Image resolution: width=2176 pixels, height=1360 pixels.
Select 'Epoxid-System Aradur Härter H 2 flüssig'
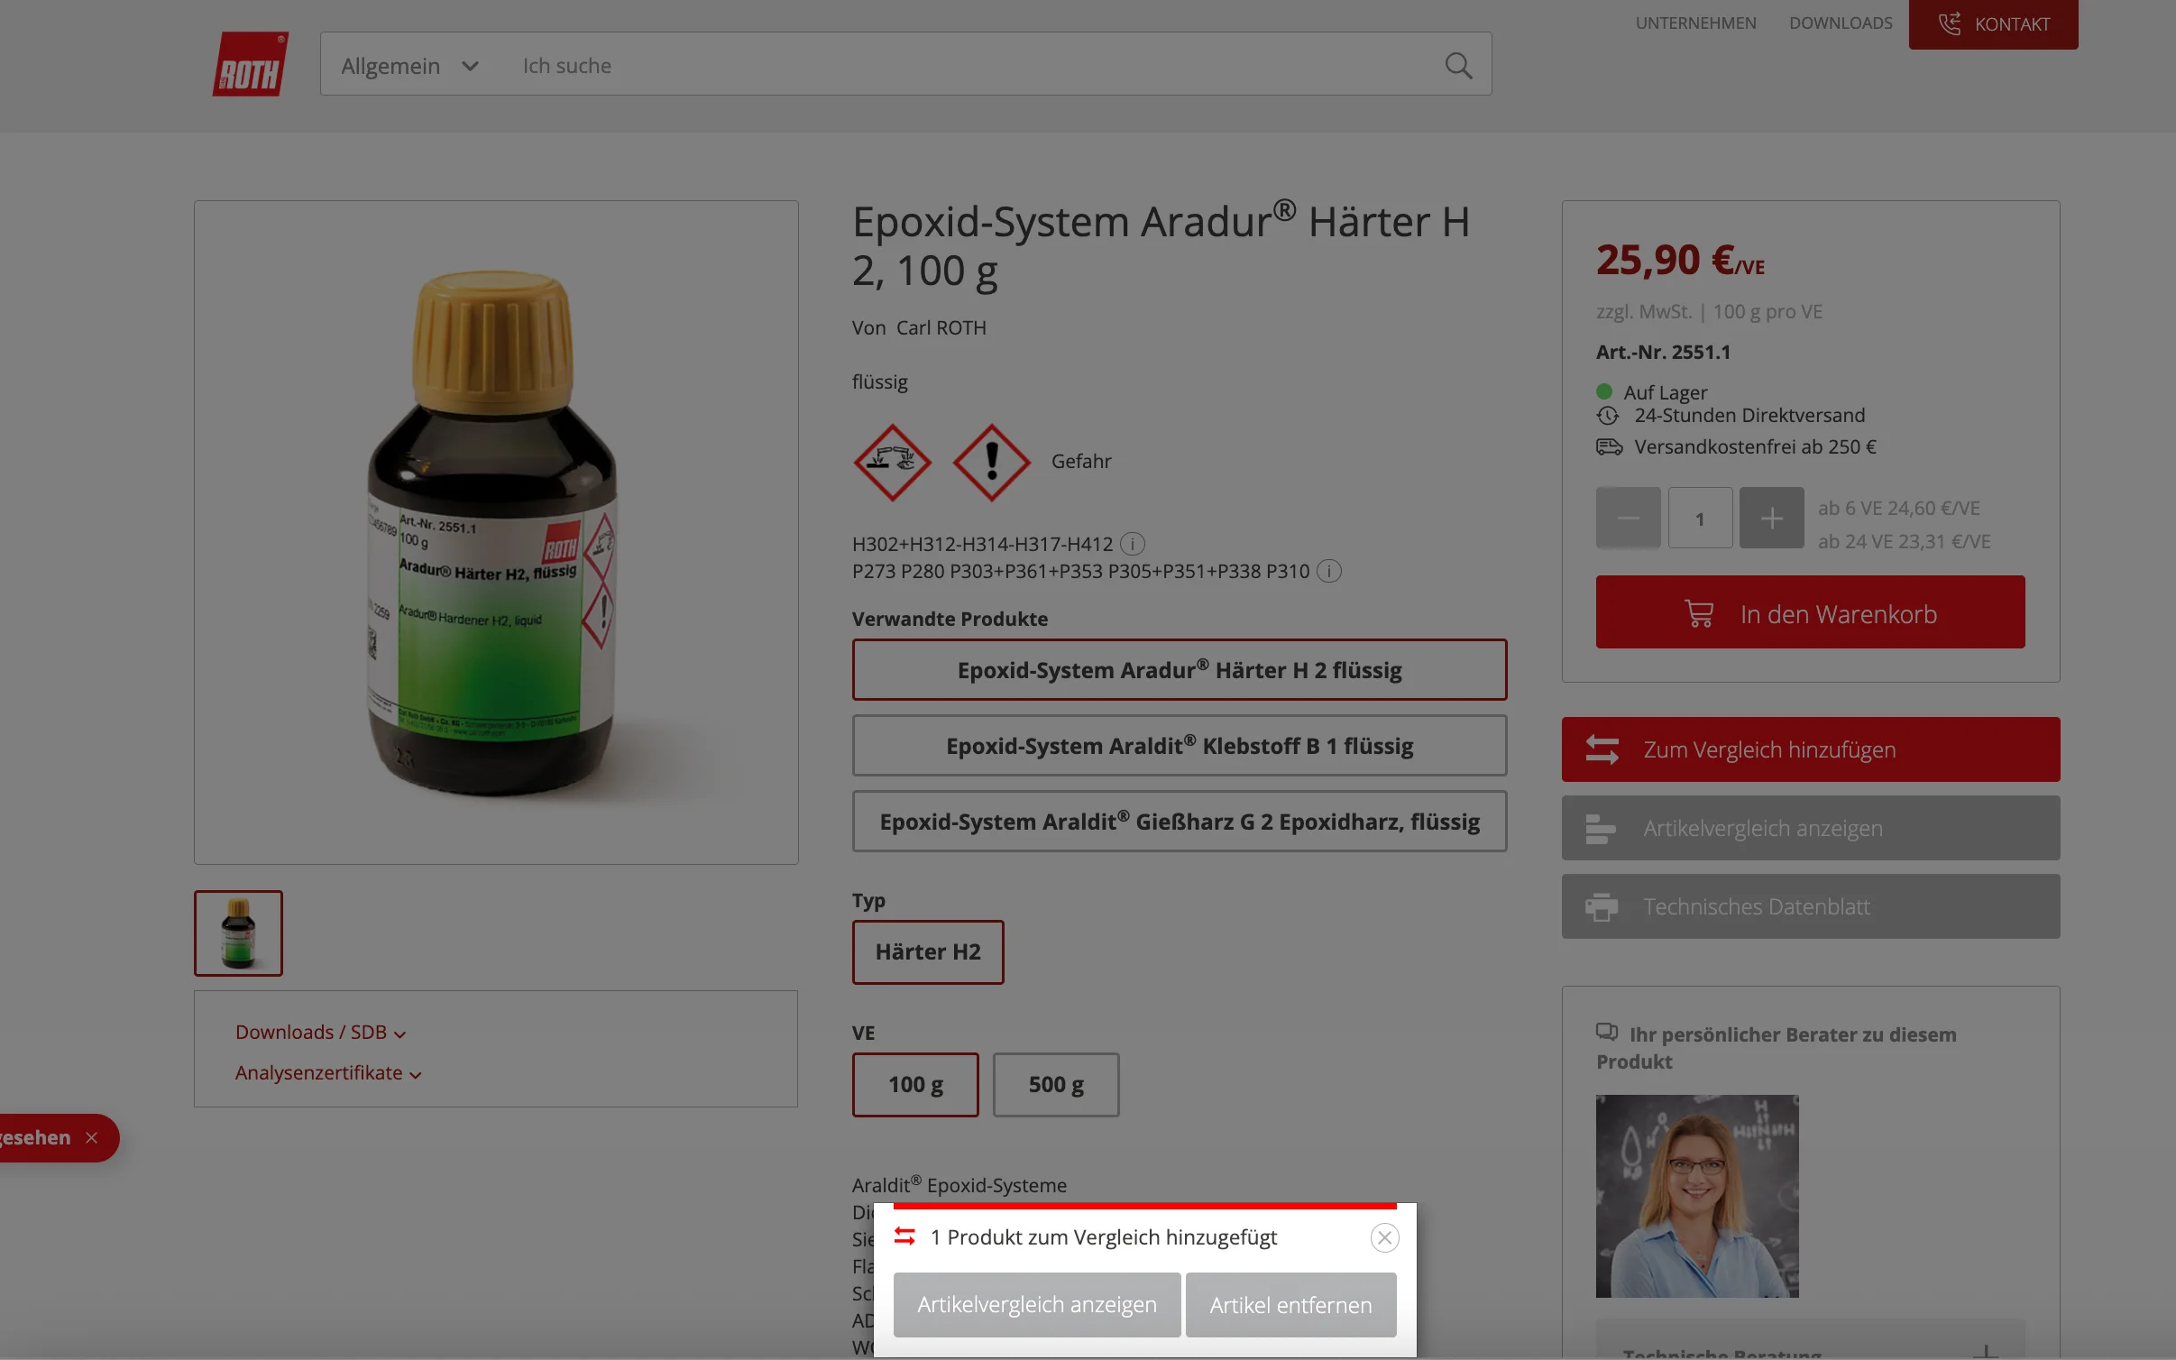[1180, 670]
